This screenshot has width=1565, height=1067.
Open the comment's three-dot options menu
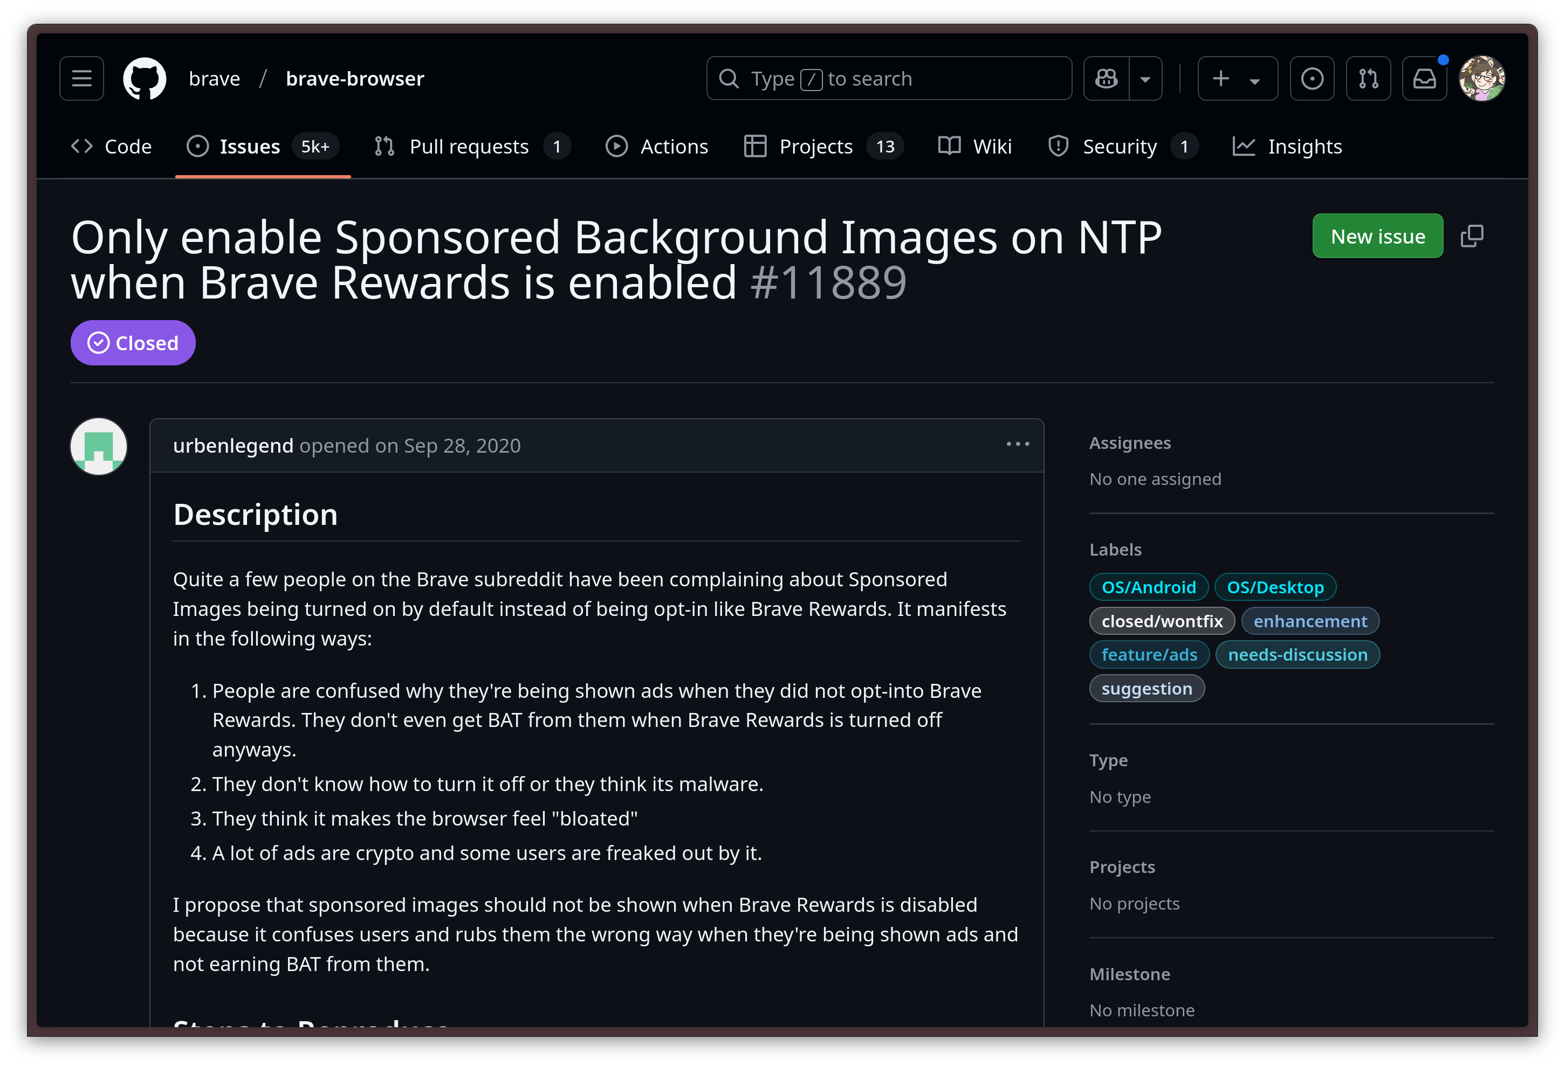[1018, 444]
